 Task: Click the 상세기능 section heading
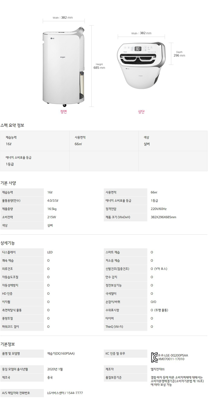tap(8, 243)
